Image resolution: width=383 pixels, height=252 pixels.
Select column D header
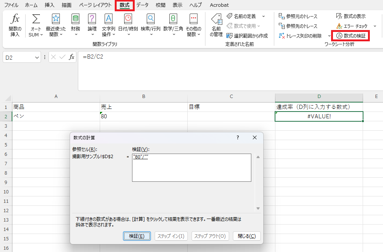tap(319, 97)
